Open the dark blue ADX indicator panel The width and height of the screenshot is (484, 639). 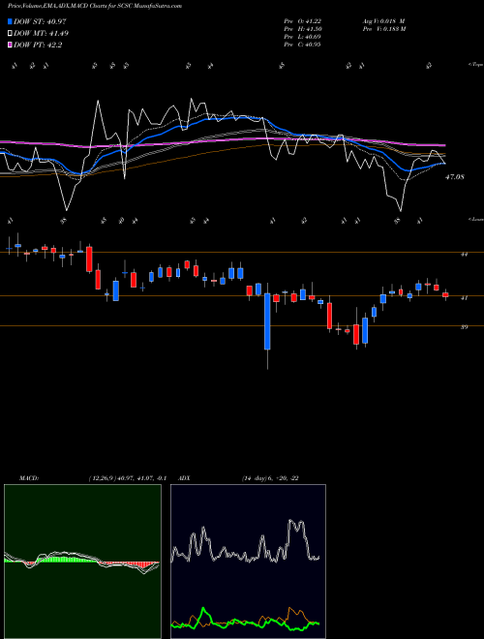click(248, 562)
